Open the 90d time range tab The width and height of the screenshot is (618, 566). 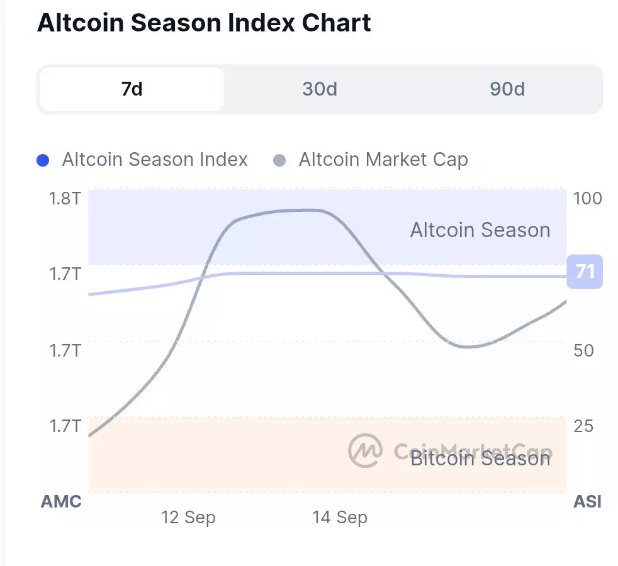507,89
